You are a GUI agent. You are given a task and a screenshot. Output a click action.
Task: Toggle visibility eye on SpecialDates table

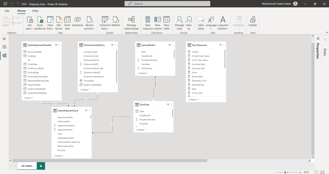click(170, 45)
